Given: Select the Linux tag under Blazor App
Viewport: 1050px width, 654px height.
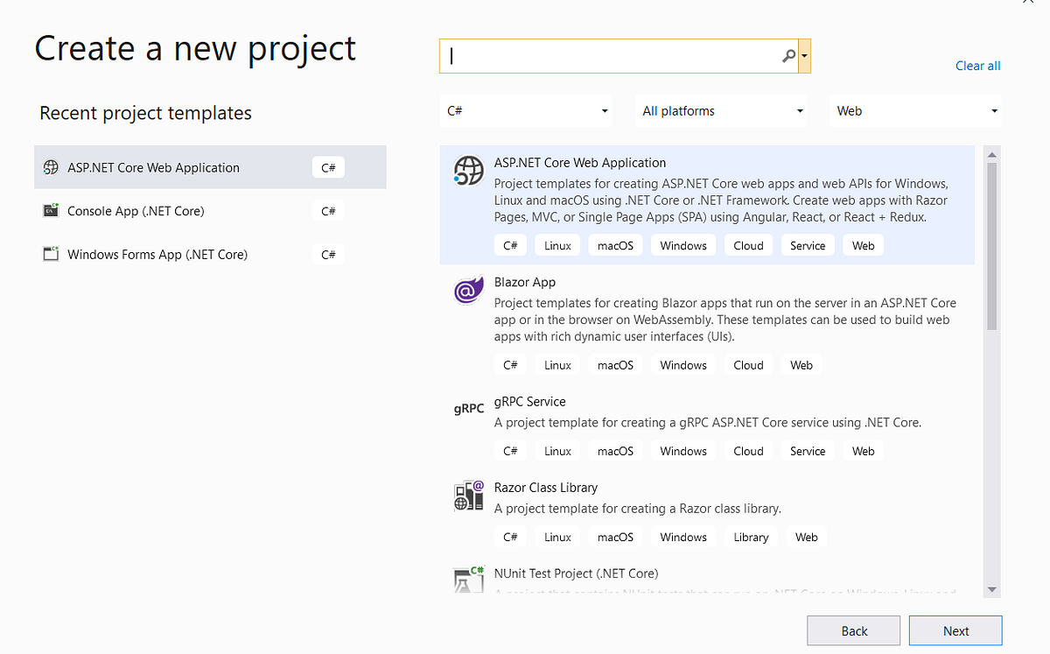Looking at the screenshot, I should pos(557,364).
